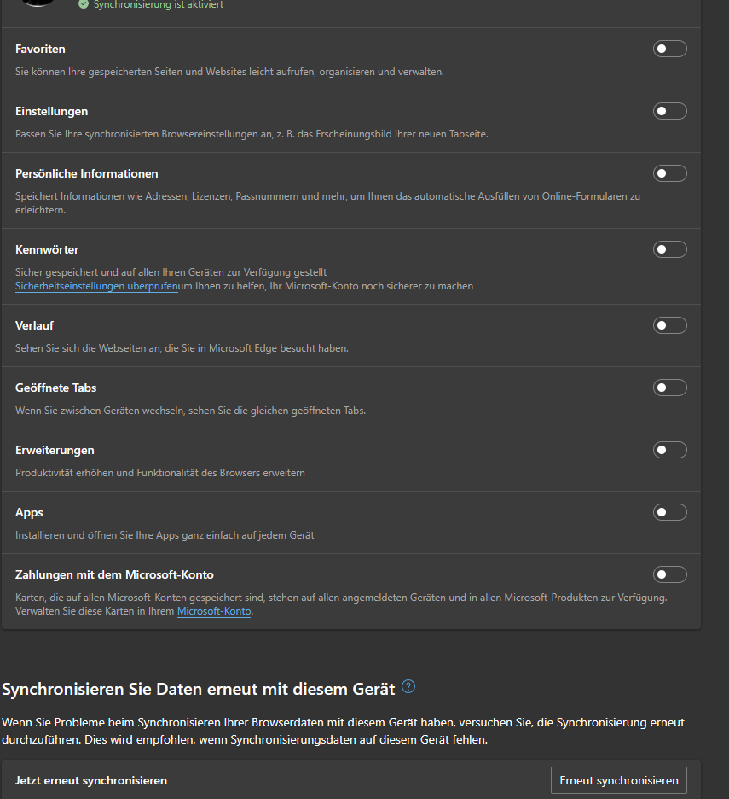This screenshot has height=799, width=729.
Task: Click Erweiterungen description 'Produktivität erhöhen'
Action: 159,473
